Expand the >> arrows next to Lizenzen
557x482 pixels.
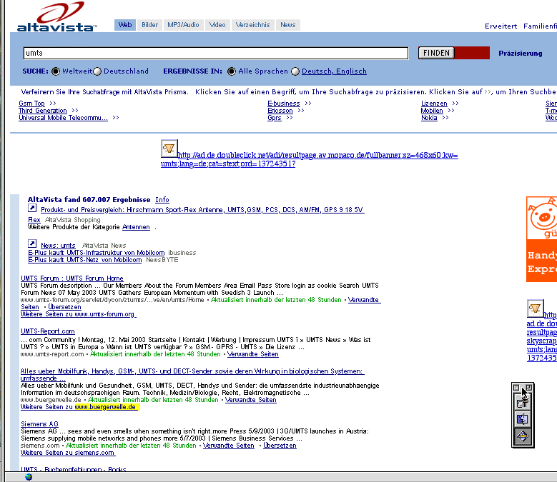(455, 104)
